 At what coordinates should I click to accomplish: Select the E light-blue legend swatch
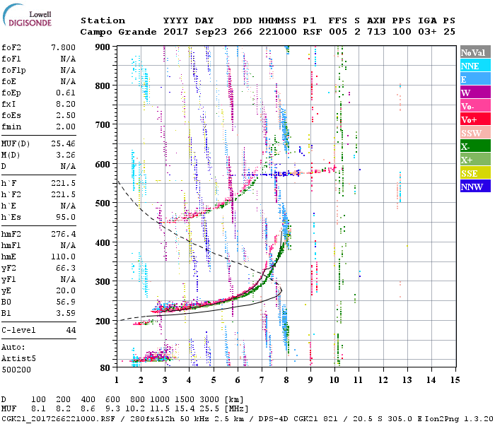coord(475,79)
